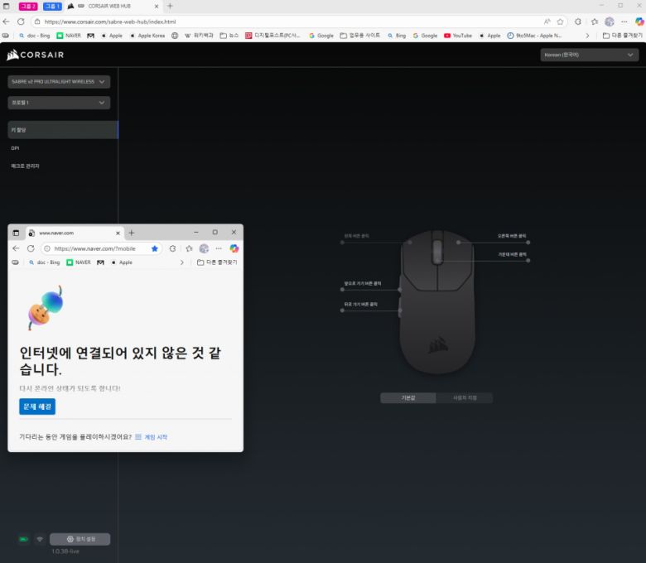Open 9to5Mac bookmark
Viewport: 646px width, 563px height.
pos(534,36)
